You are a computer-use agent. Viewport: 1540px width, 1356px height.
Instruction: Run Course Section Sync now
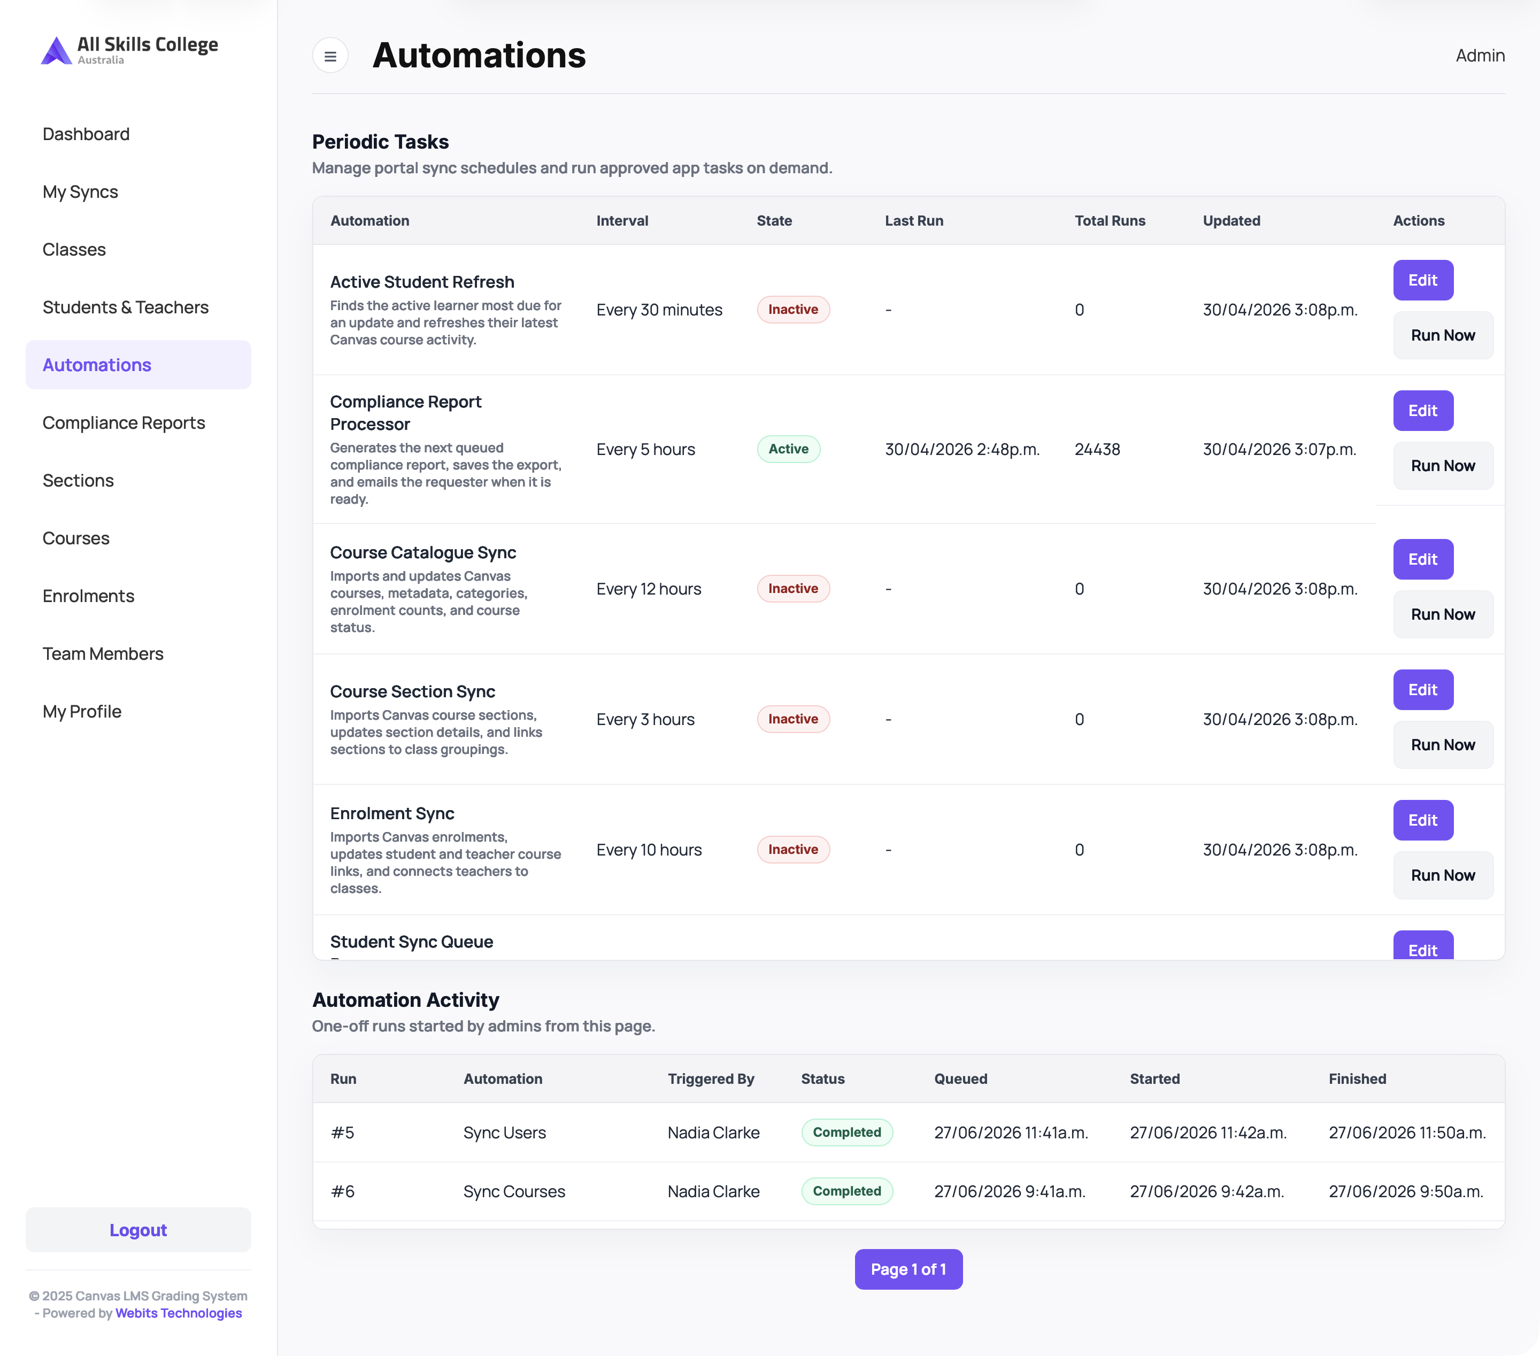click(1443, 745)
